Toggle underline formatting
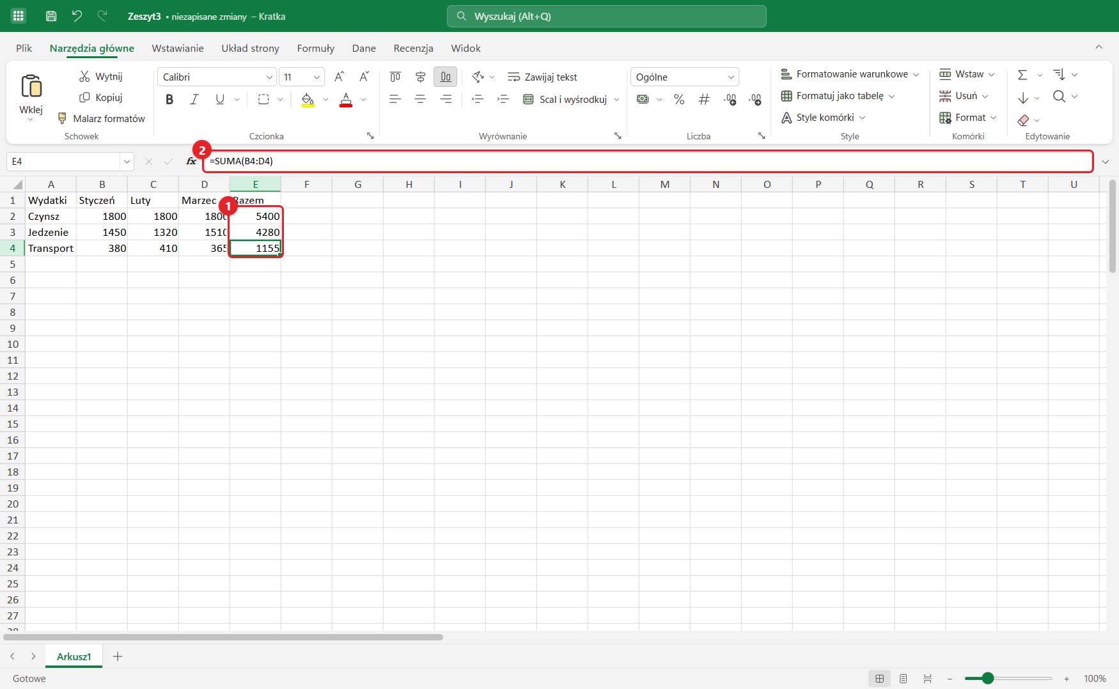This screenshot has height=689, width=1119. pos(220,99)
